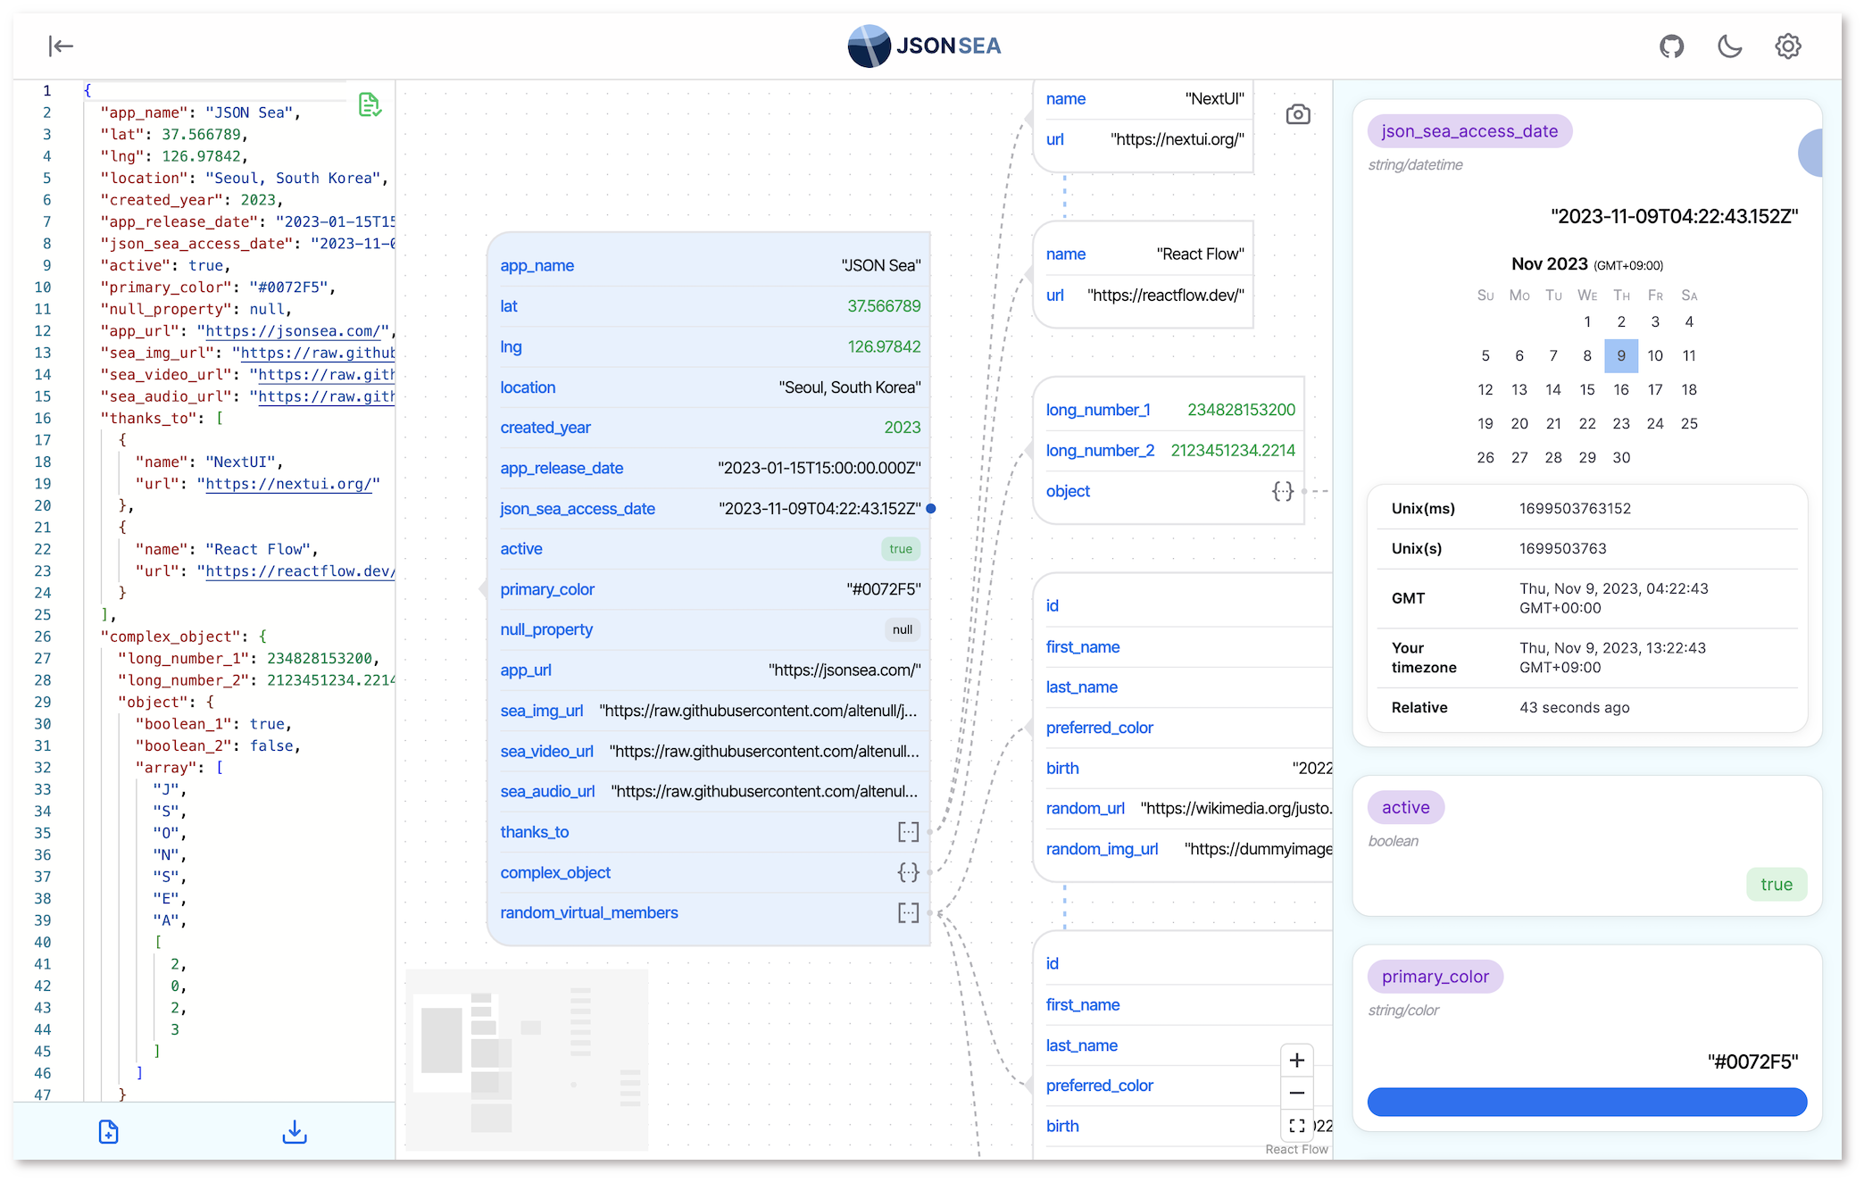Viewport: 1864px width, 1182px height.
Task: Click the minimap preview of the canvas
Action: coord(527,1059)
